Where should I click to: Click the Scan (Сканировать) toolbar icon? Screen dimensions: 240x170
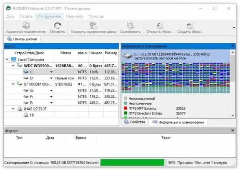(130, 26)
